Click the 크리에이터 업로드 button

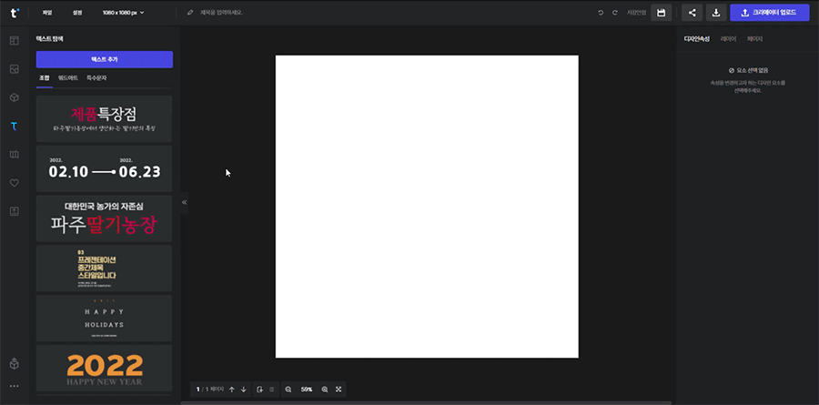tap(769, 13)
